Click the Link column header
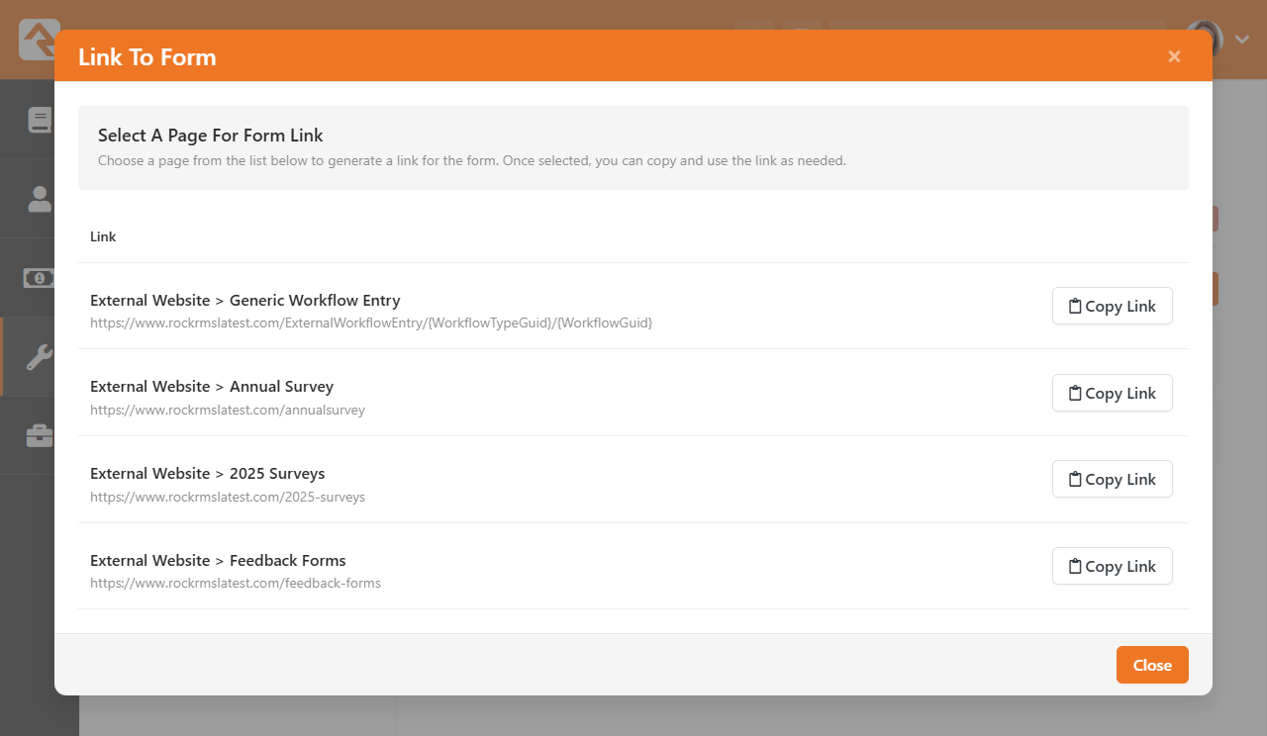This screenshot has height=736, width=1267. tap(103, 237)
